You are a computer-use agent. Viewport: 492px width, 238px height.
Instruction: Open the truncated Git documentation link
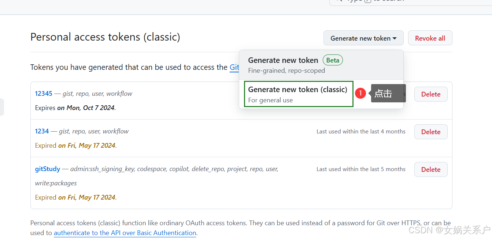(236, 67)
